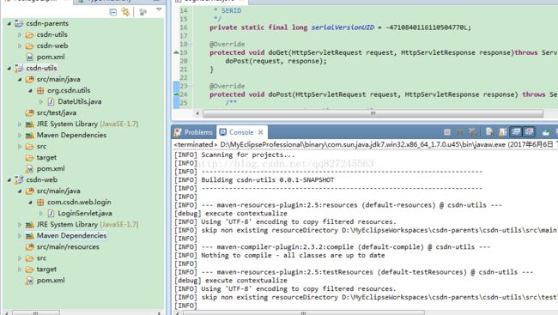
Task: Collapse src/main/java in csdn-utils
Action: tap(20, 79)
